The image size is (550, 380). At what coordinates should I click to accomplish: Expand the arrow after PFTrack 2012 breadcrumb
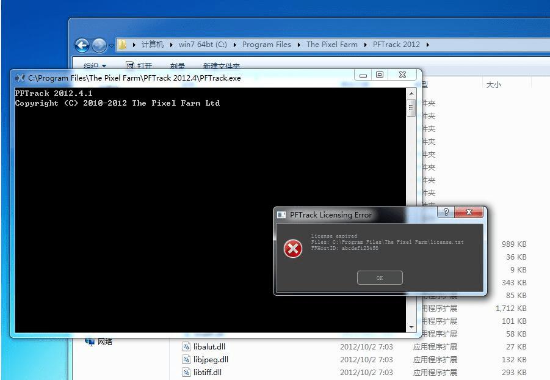427,45
